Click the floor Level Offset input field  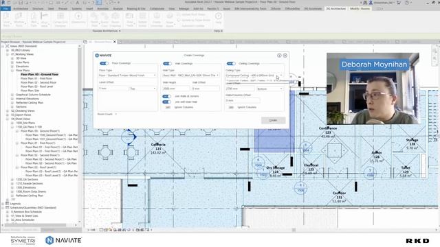(113, 89)
